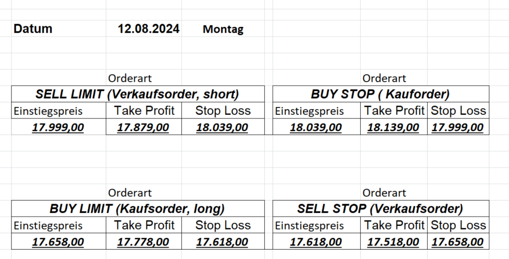Click SELL LIMIT entry price 17.999,00
Screen dimensions: 509x259
(x=58, y=127)
